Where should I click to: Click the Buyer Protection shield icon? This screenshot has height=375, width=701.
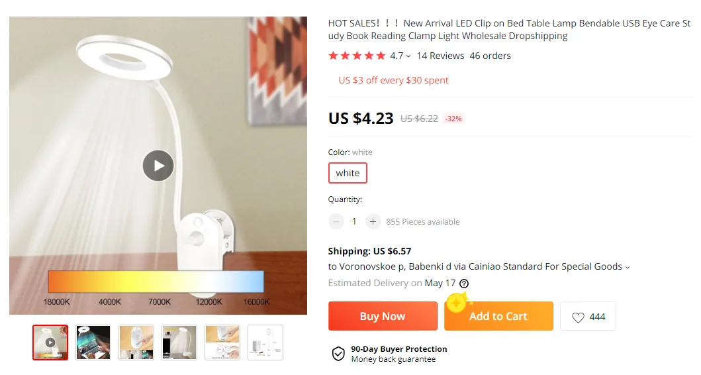(x=338, y=354)
